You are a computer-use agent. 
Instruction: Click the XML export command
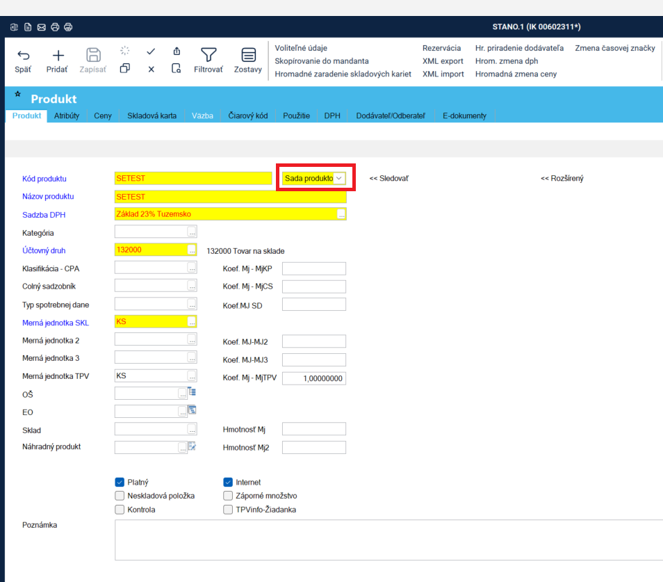click(443, 61)
